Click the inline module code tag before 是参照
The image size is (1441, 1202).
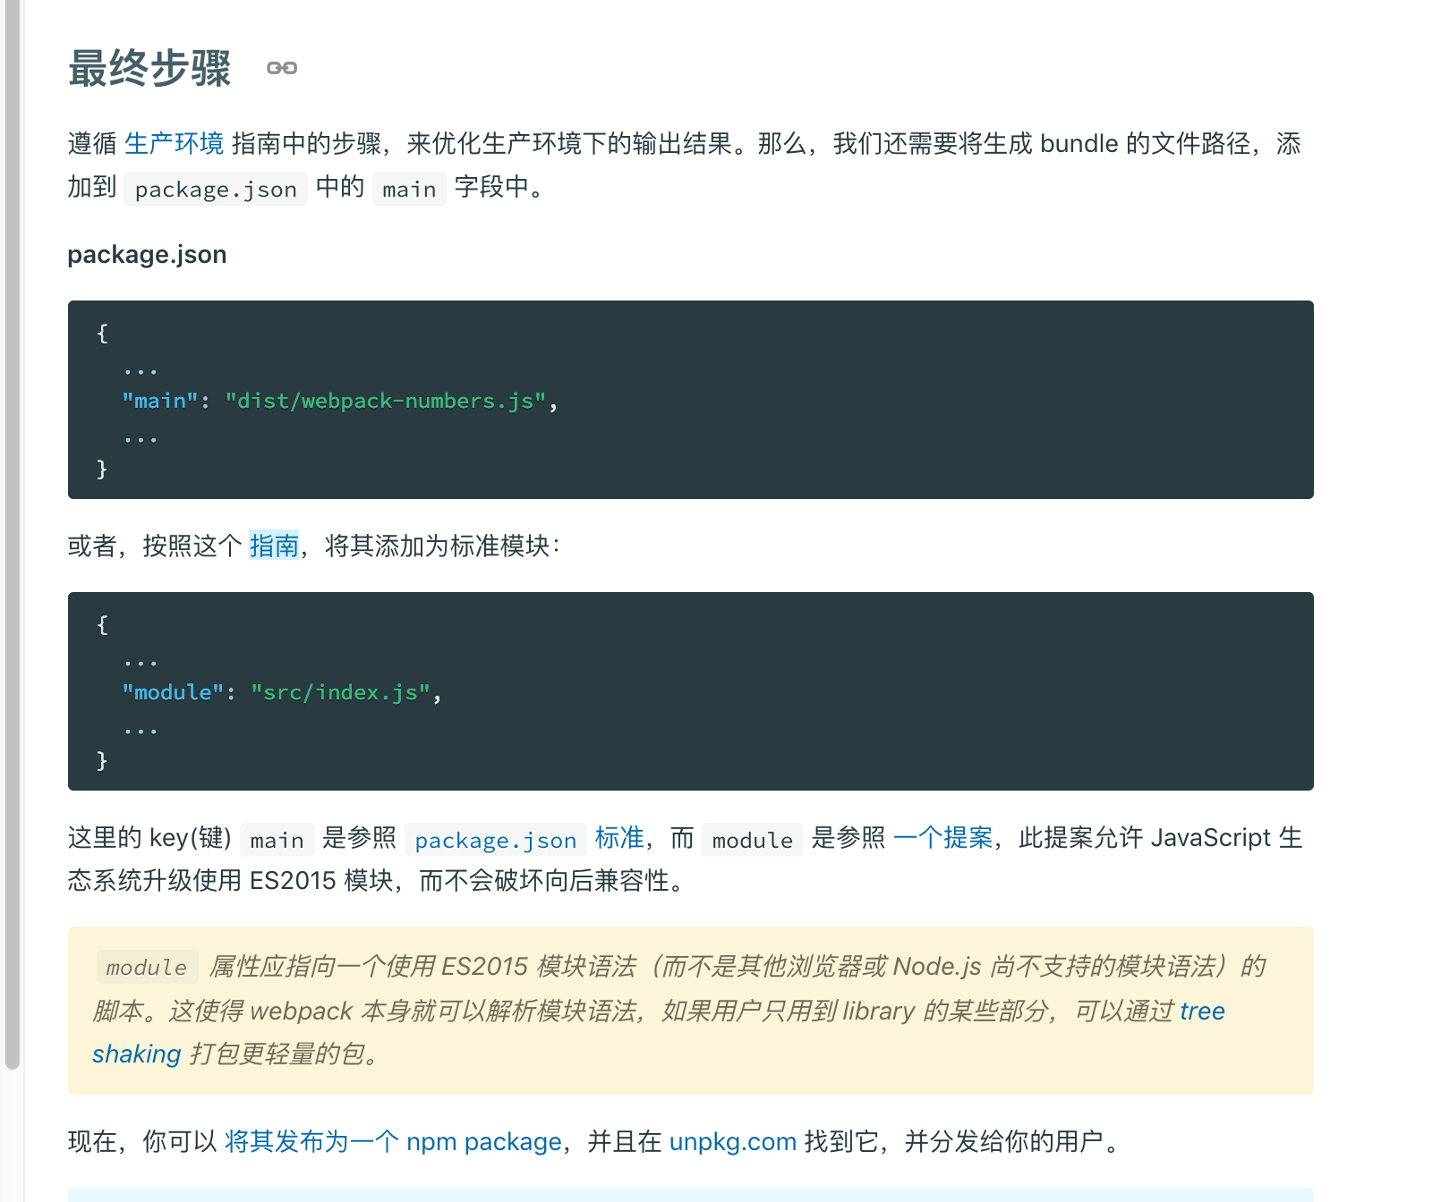click(x=753, y=840)
